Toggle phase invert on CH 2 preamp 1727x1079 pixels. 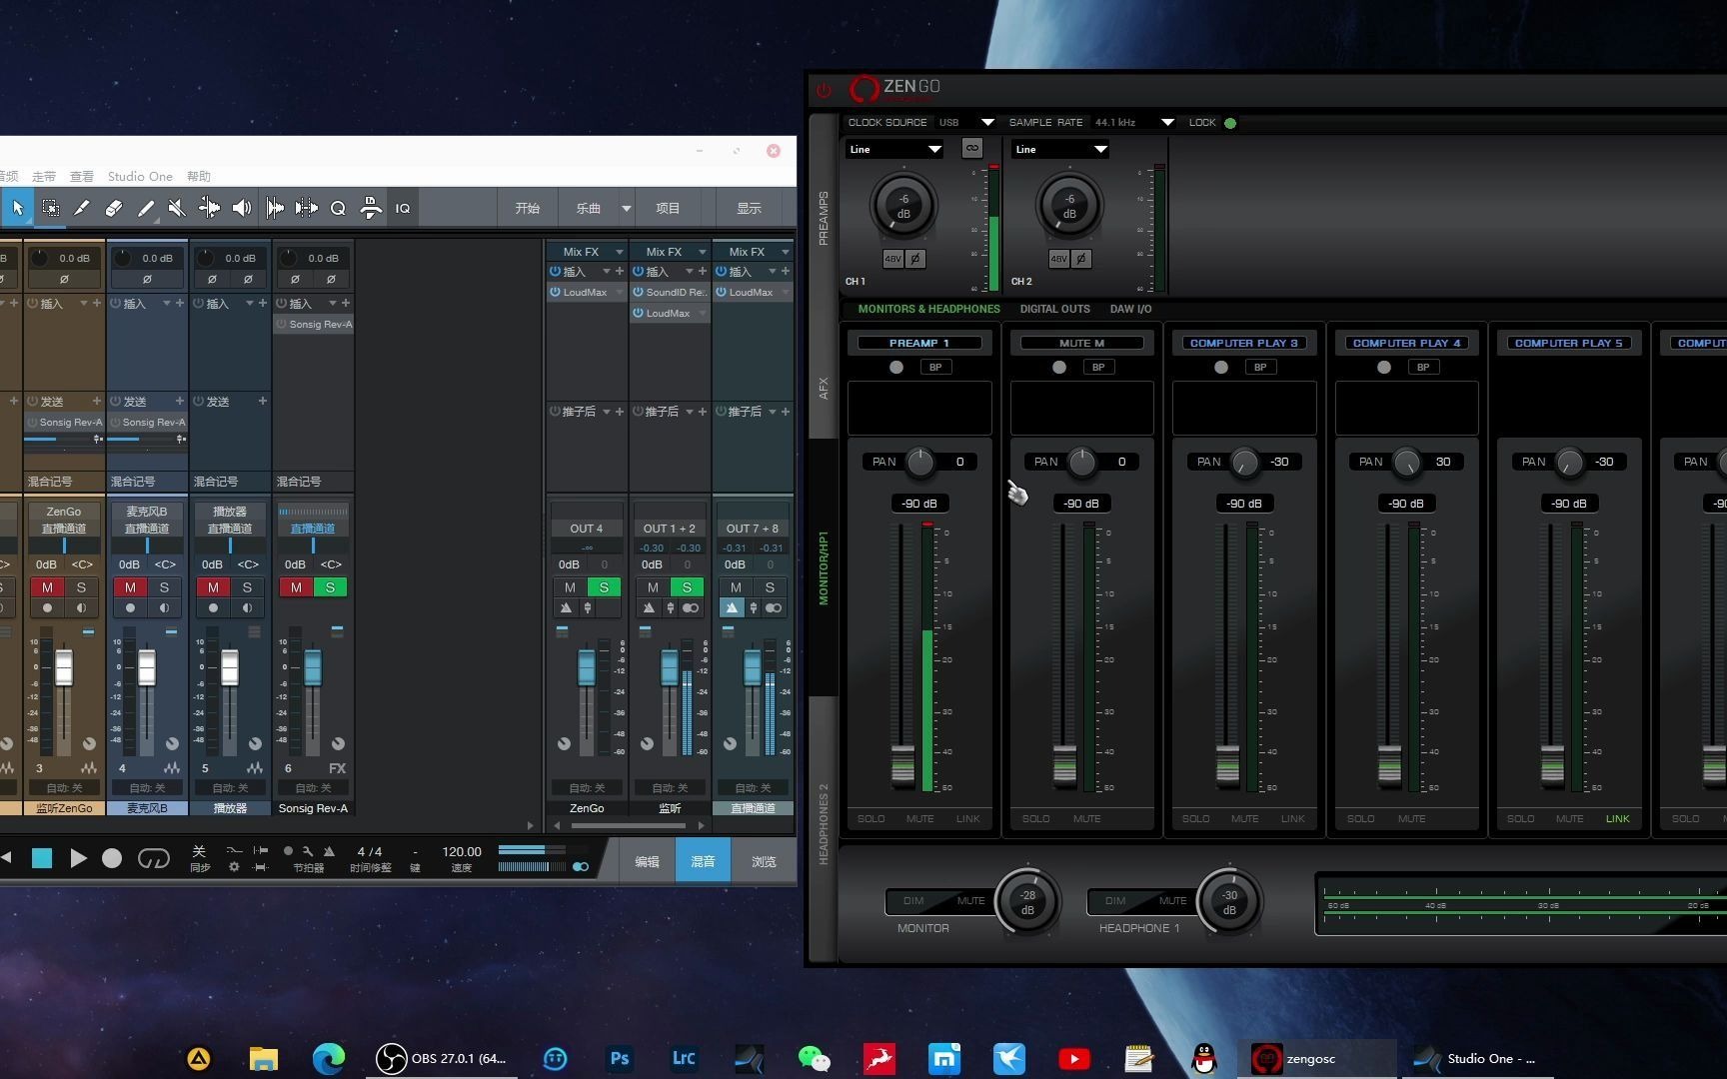point(1081,259)
